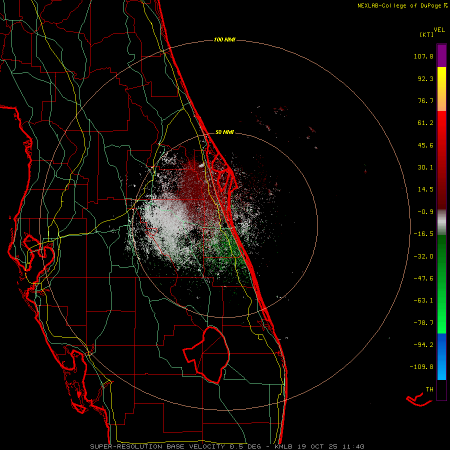Click the TH legend label
This screenshot has width=450, height=450.
429,389
